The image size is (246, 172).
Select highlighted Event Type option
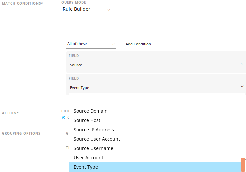click(x=86, y=167)
